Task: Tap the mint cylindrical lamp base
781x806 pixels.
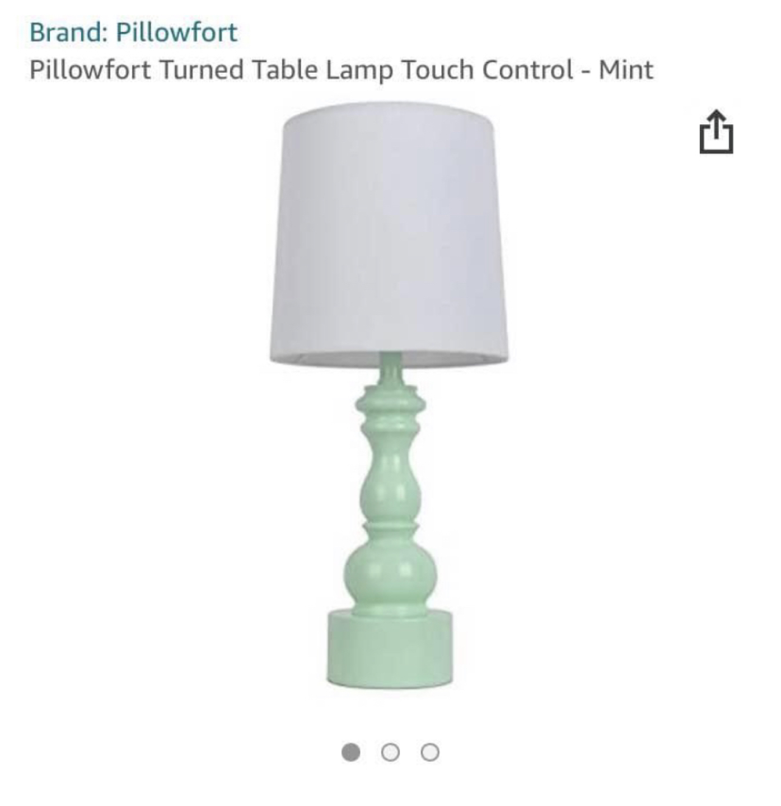Action: 390,649
